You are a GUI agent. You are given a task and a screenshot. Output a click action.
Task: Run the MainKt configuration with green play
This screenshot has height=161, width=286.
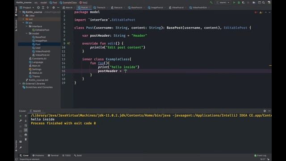tap(234, 3)
